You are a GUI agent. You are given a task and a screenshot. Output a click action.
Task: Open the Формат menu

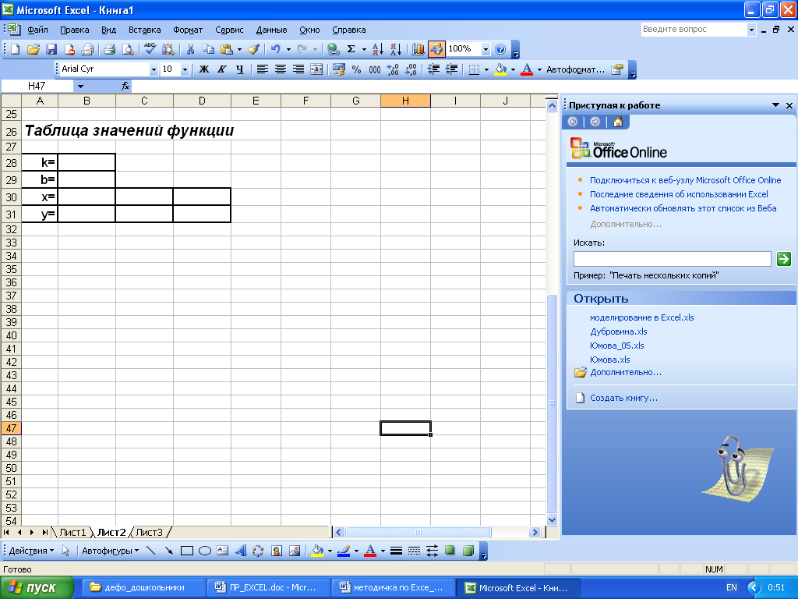coord(188,30)
